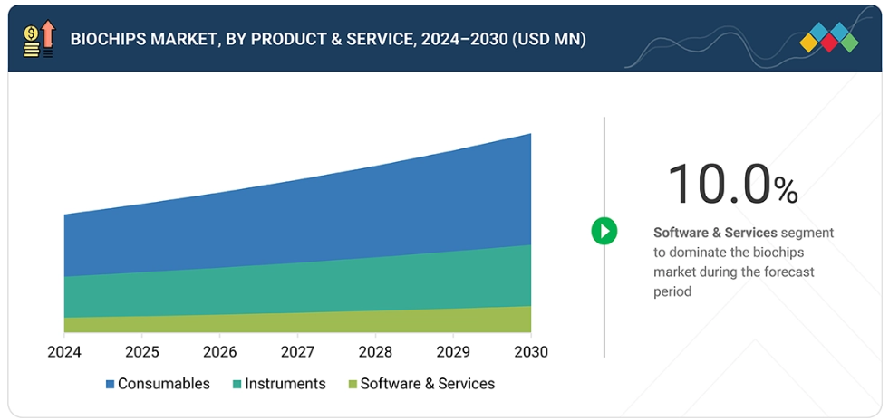The height and width of the screenshot is (420, 889).
Task: Toggle Software & Services legend label
Action: (427, 384)
